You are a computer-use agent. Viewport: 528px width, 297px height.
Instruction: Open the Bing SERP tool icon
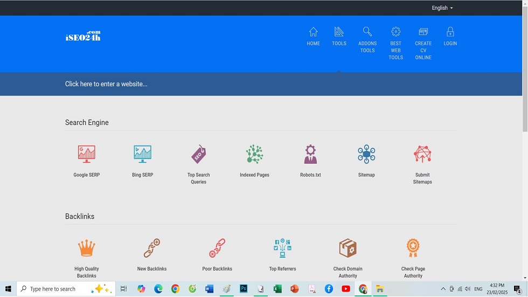pos(142,154)
